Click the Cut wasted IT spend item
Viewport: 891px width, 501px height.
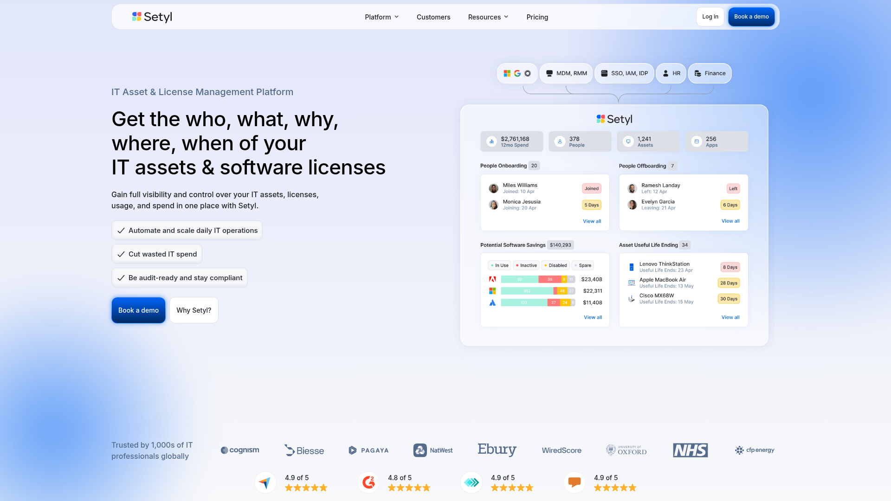coord(157,254)
